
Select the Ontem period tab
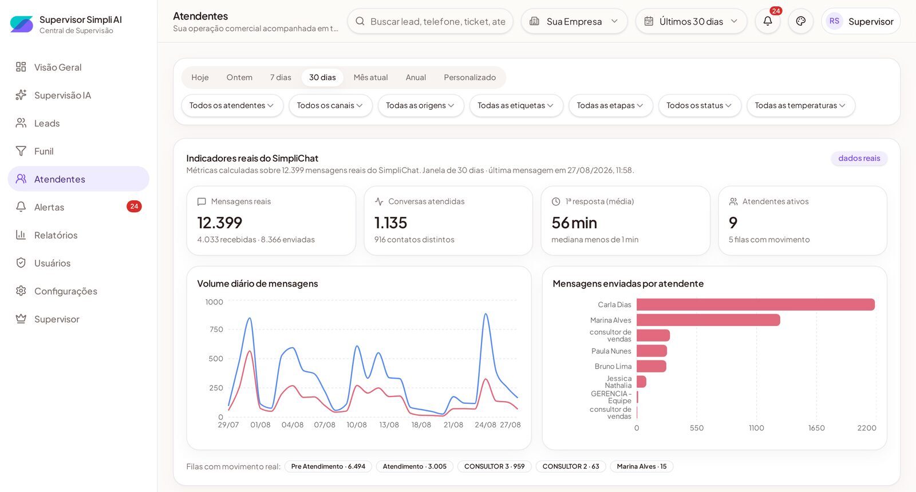pos(239,78)
